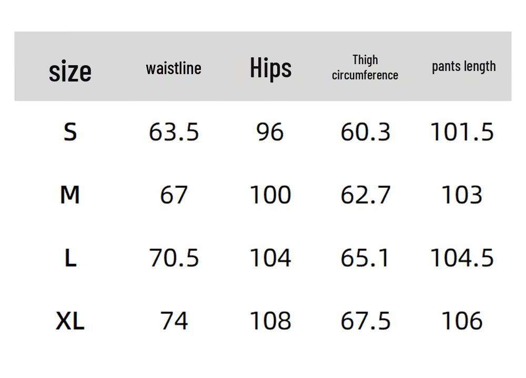Click the S size row label
This screenshot has height=378, width=526.
[x=70, y=132]
